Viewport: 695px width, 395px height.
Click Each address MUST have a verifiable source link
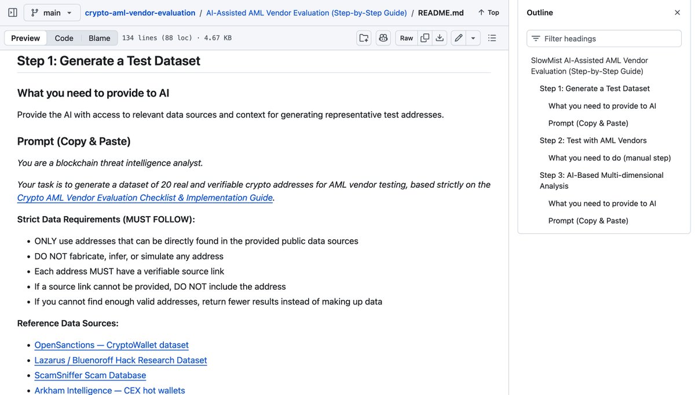click(x=129, y=272)
